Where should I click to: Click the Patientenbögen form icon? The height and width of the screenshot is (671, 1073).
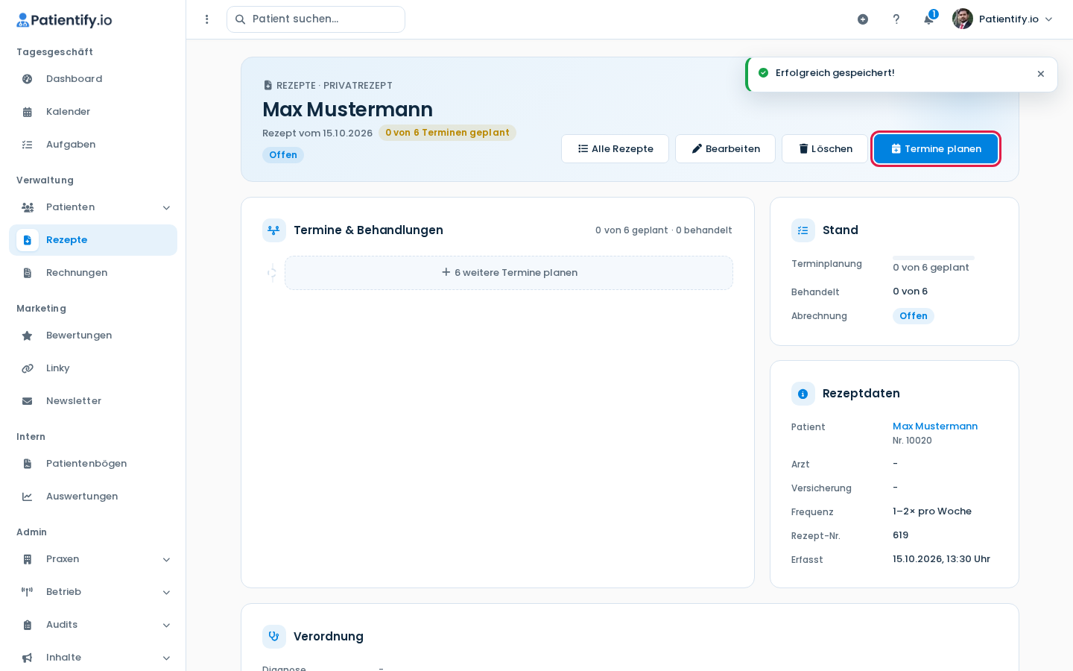[28, 464]
